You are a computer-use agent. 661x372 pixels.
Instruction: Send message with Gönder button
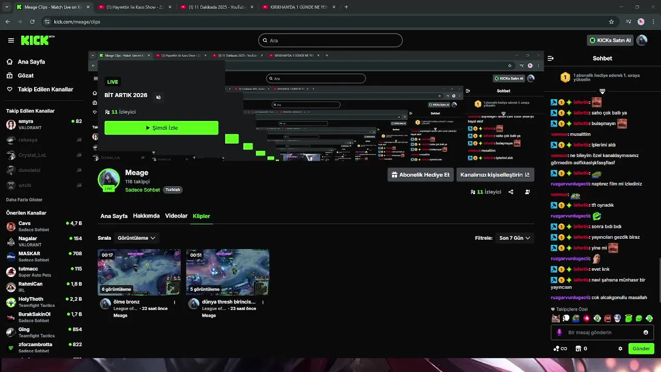click(641, 349)
